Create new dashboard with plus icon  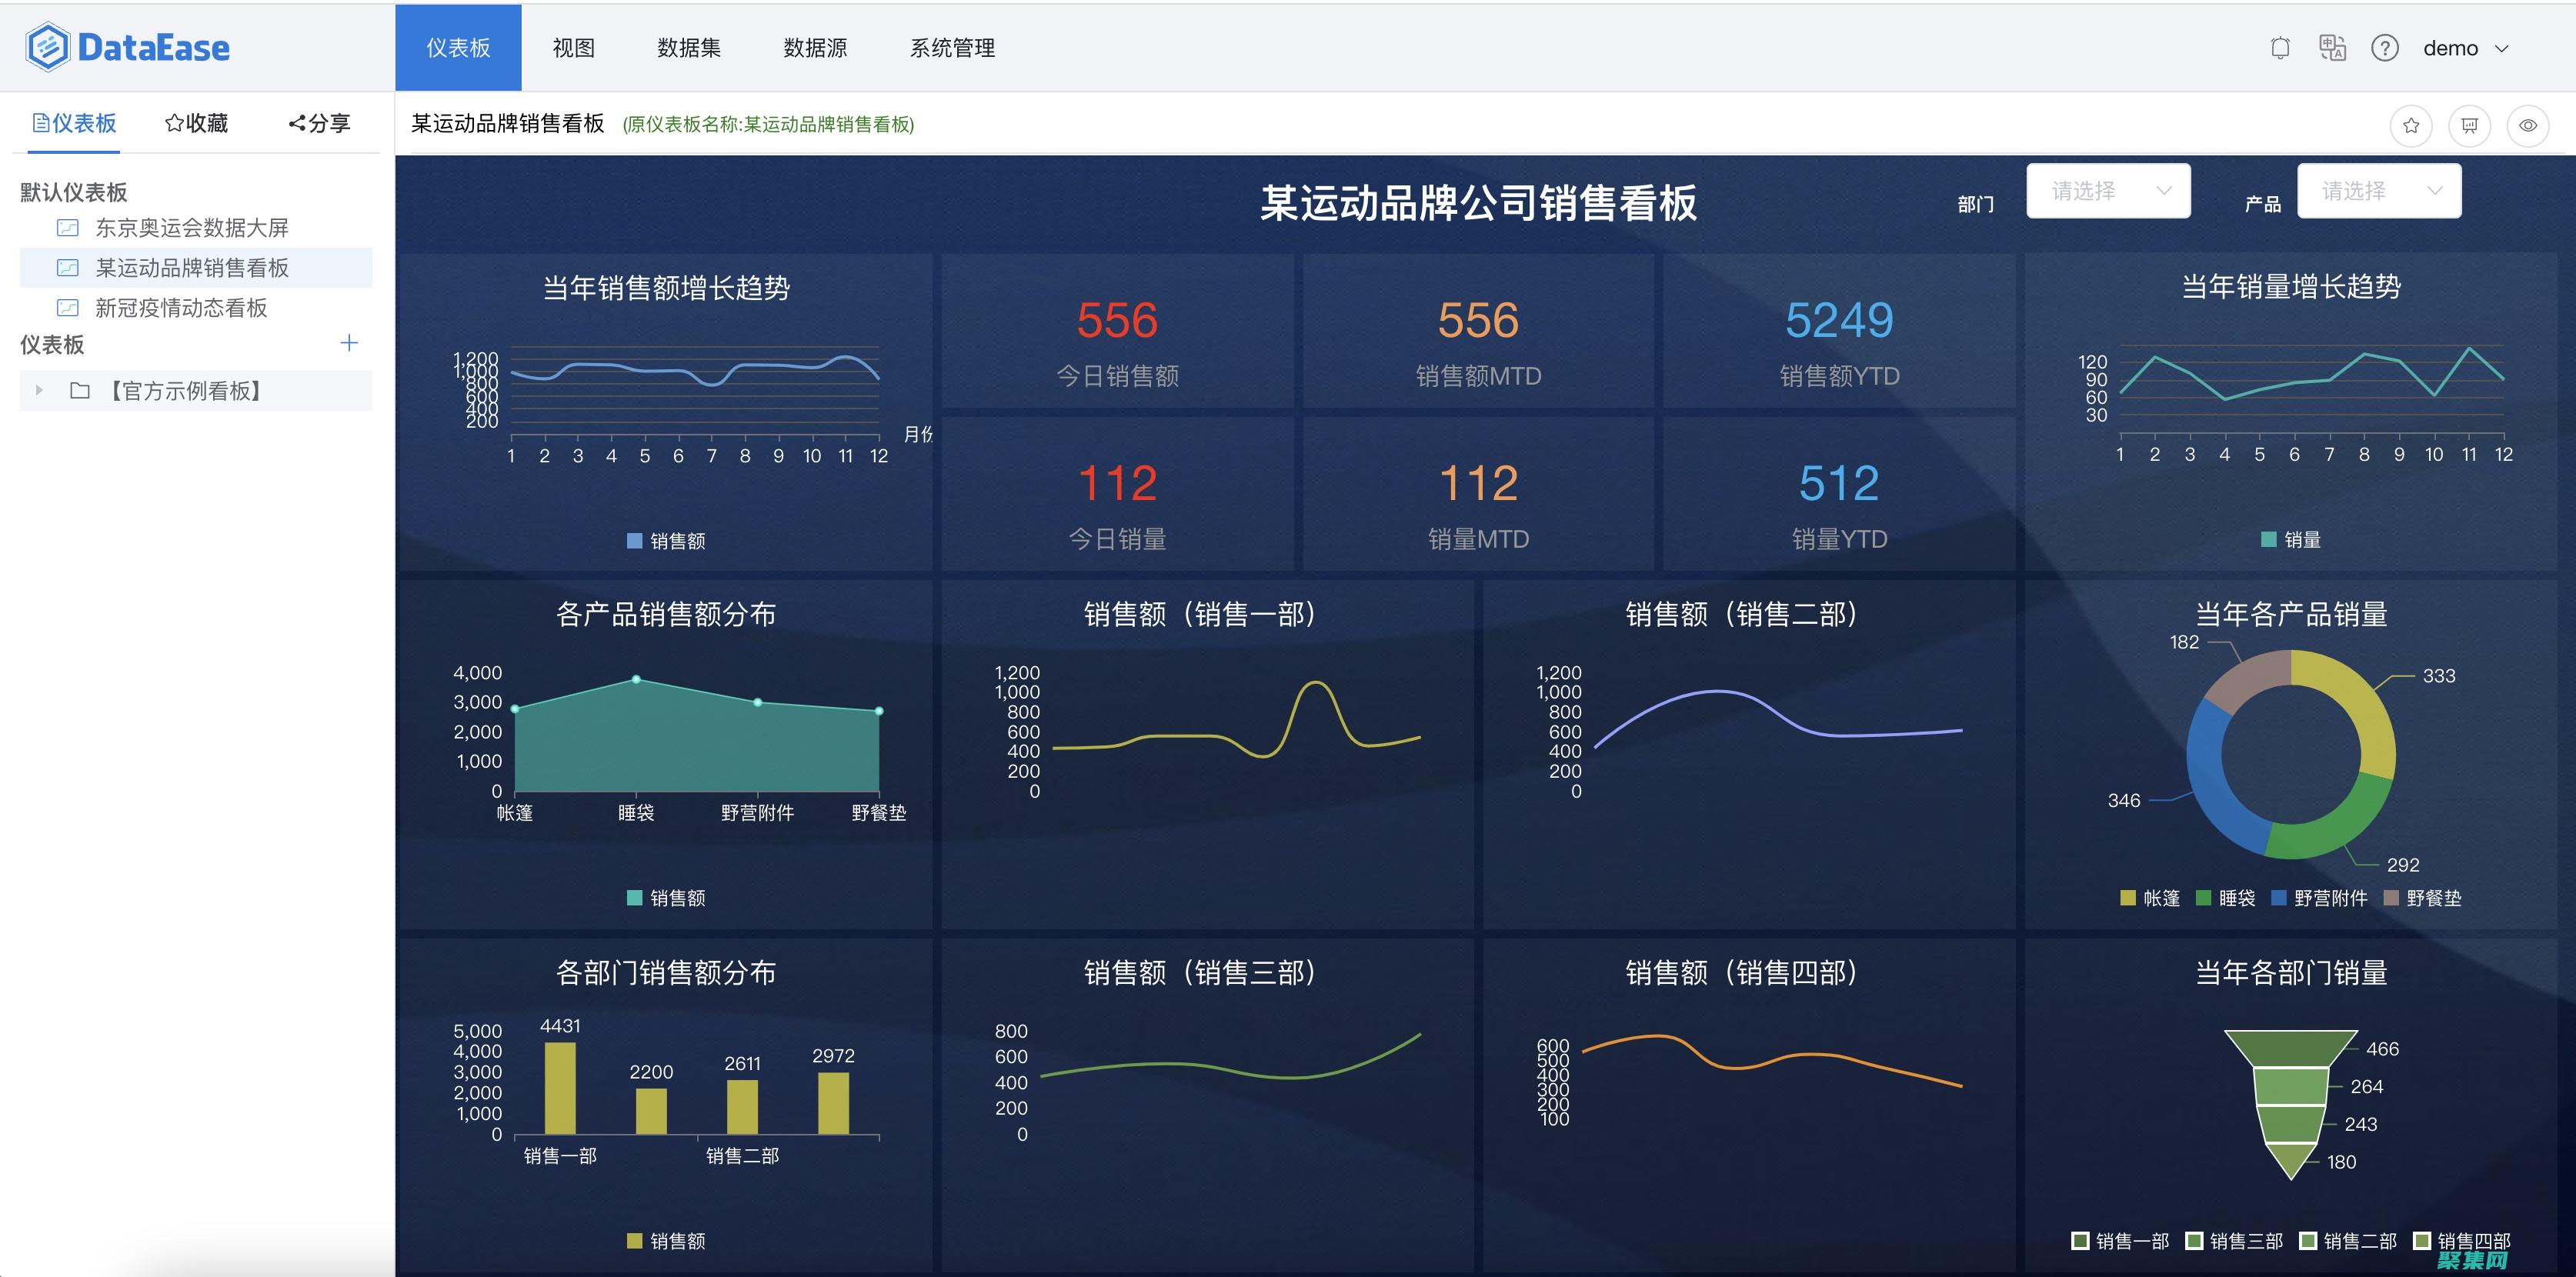pyautogui.click(x=349, y=343)
